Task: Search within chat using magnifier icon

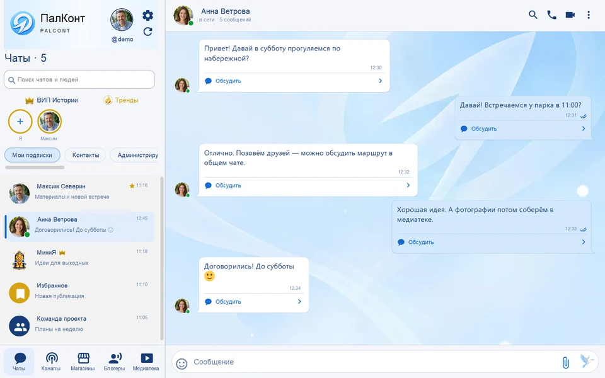Action: 533,14
